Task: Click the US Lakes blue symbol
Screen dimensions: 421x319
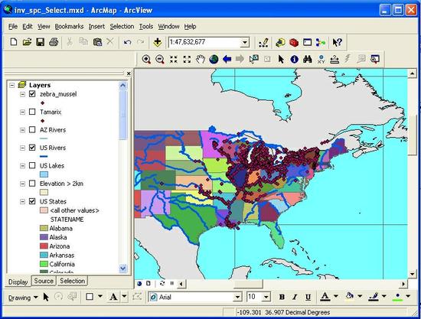Action: coord(44,174)
